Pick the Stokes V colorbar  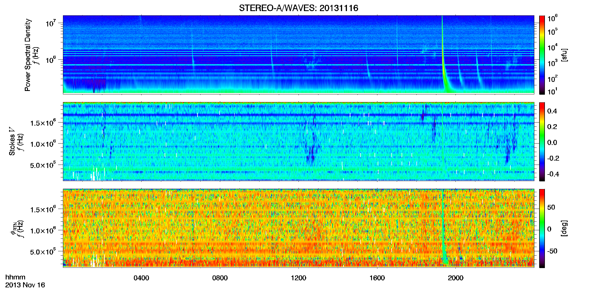[542, 142]
